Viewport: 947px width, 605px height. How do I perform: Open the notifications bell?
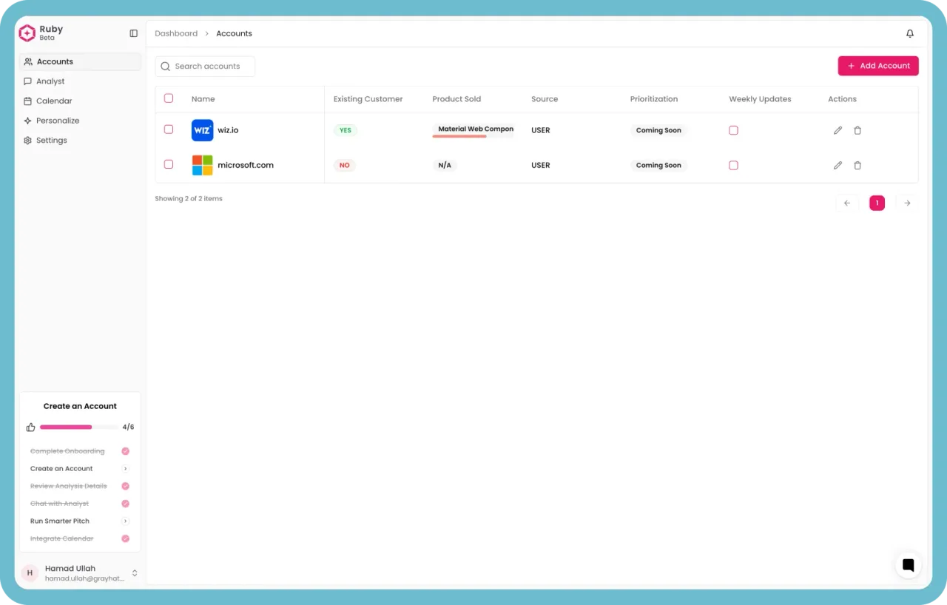tap(910, 33)
